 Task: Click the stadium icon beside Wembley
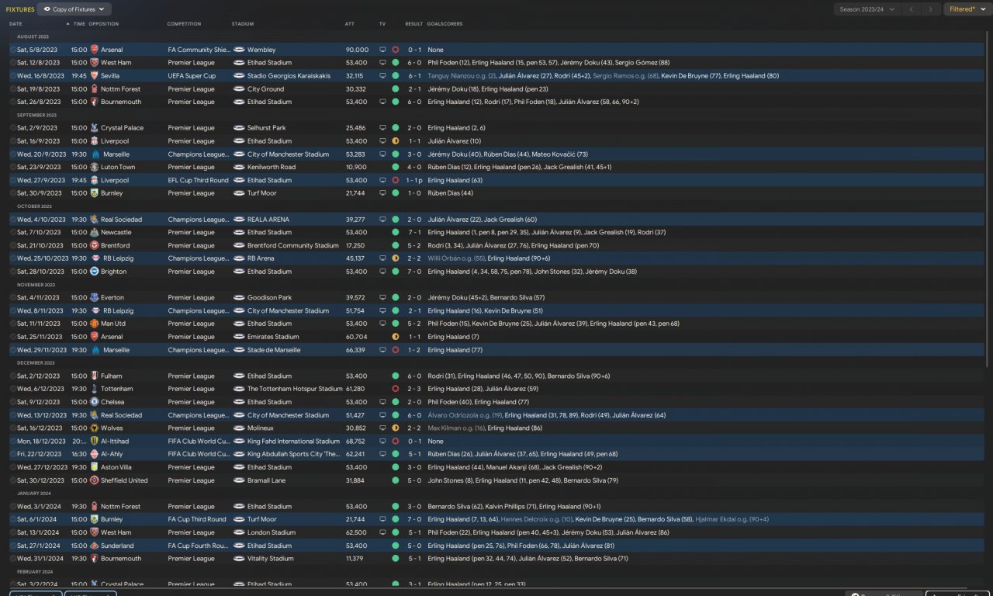pos(239,50)
